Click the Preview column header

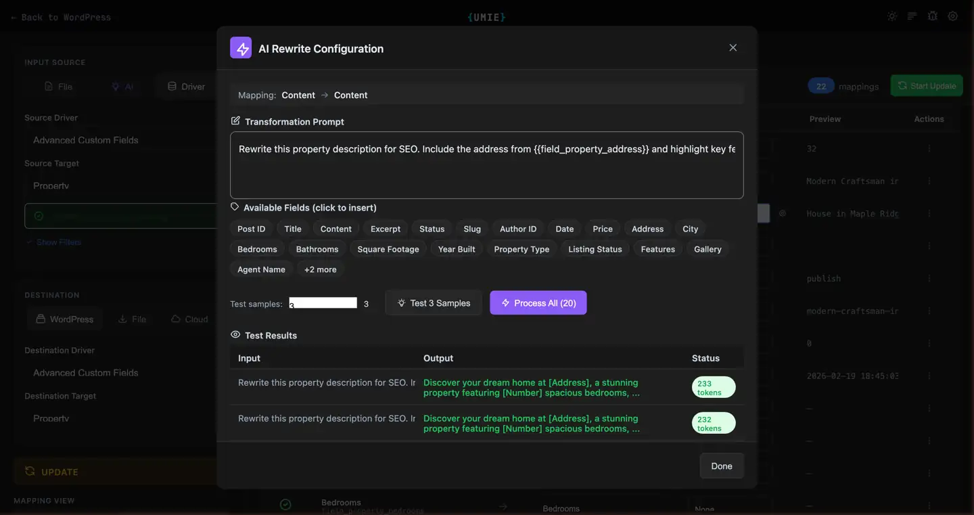tap(825, 119)
